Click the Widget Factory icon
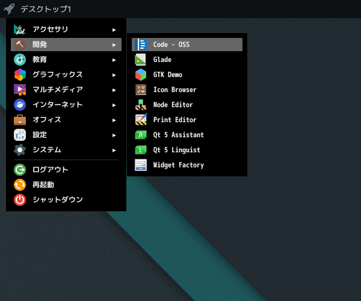 tap(141, 165)
